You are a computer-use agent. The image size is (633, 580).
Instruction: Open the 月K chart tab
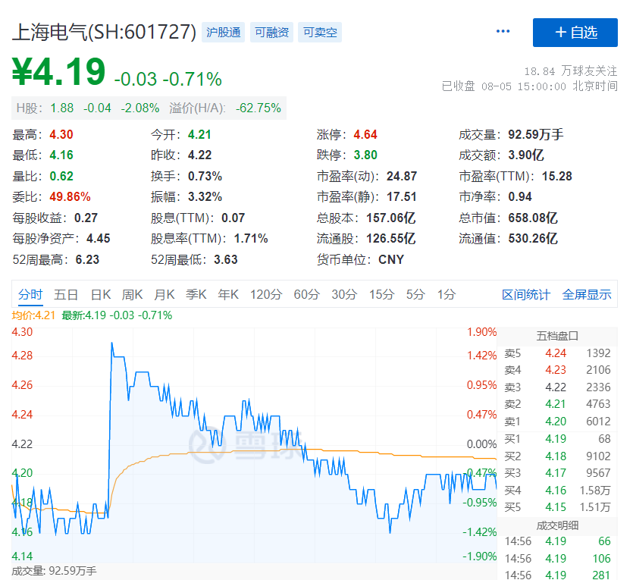pos(165,295)
